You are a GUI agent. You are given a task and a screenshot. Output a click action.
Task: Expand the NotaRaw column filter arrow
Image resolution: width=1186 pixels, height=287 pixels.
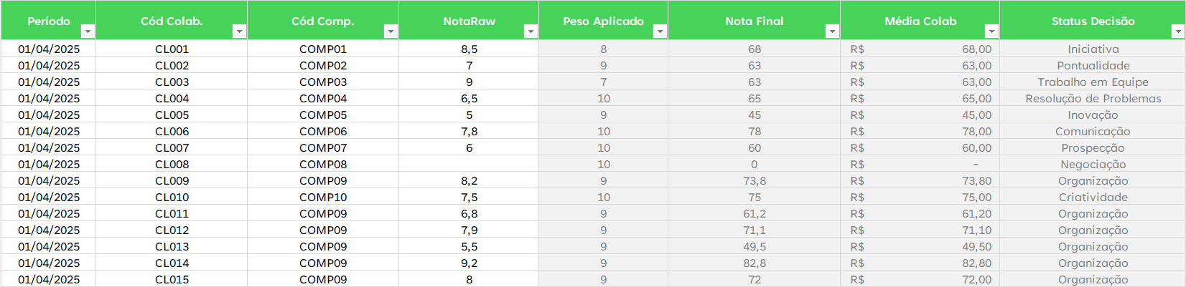[531, 31]
